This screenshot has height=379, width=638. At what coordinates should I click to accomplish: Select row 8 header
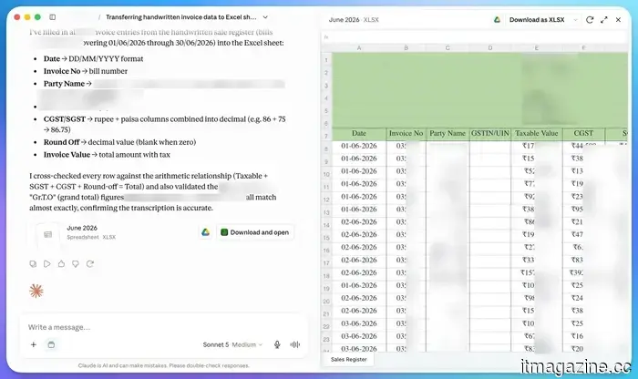(x=326, y=149)
